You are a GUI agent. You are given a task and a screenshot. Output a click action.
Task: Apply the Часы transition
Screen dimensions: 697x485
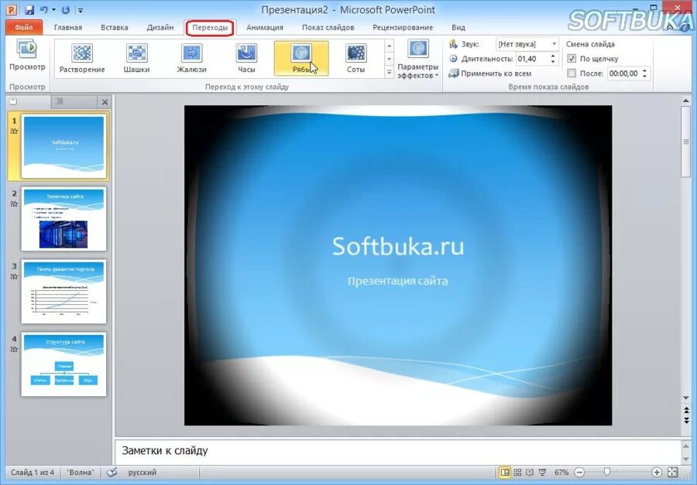[246, 58]
